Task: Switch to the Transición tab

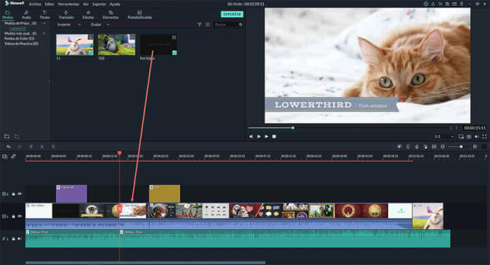Action: (x=66, y=15)
